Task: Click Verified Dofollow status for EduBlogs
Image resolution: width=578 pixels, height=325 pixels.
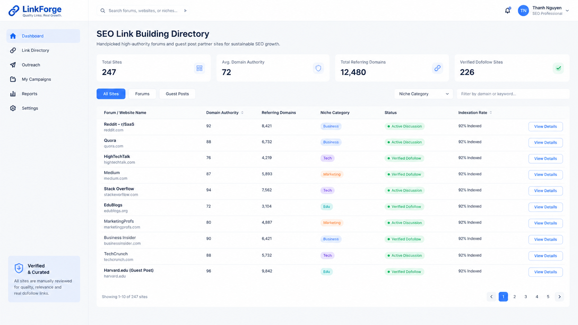Action: pos(404,207)
